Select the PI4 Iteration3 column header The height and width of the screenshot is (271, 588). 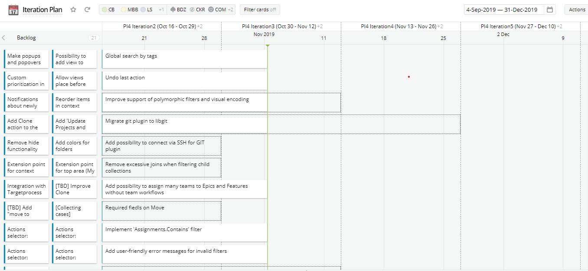[278, 26]
